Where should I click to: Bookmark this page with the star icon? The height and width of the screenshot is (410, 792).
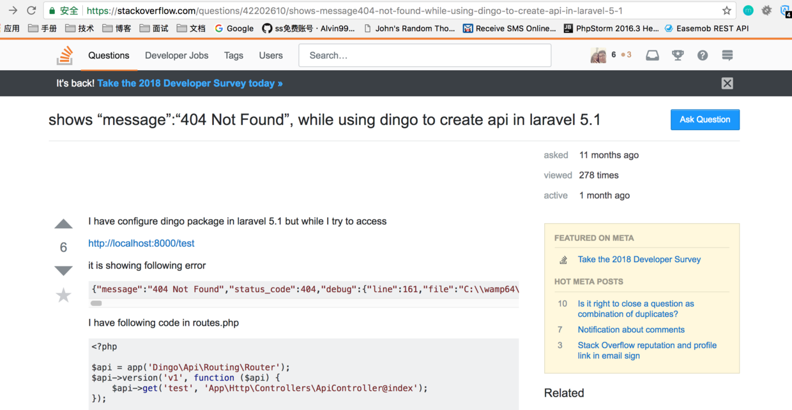click(x=727, y=11)
